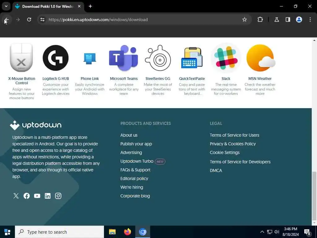Open Terms of Service for Users
317x238 pixels.
[234, 135]
